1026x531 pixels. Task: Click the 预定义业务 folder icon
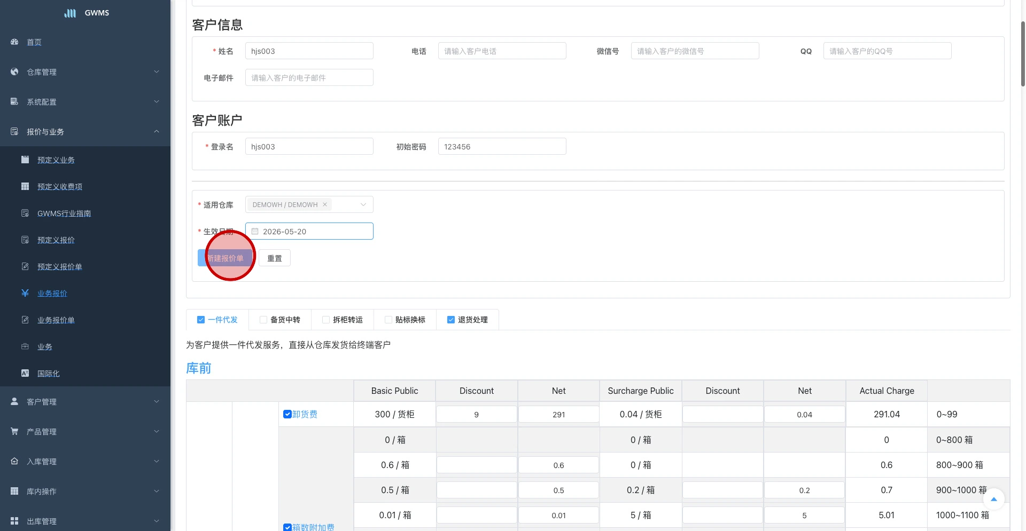pos(25,160)
